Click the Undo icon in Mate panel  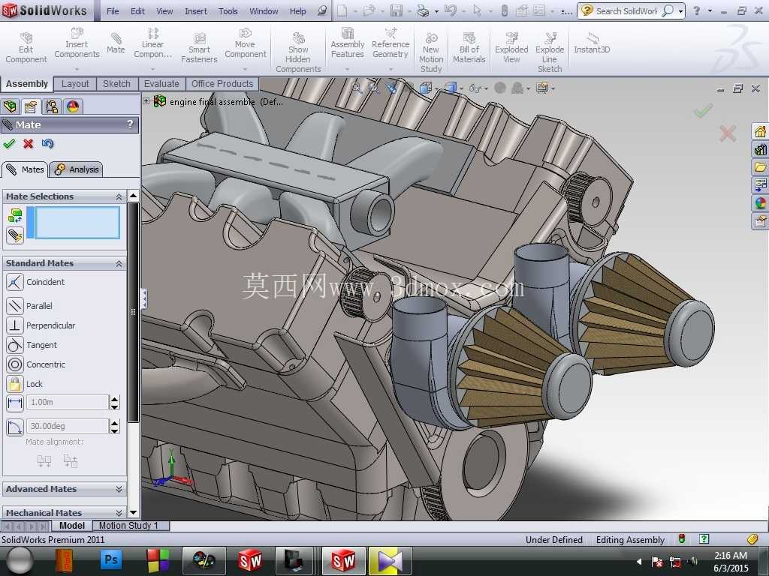coord(47,143)
